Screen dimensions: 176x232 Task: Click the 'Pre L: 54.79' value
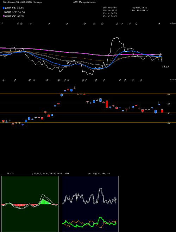[110, 13]
